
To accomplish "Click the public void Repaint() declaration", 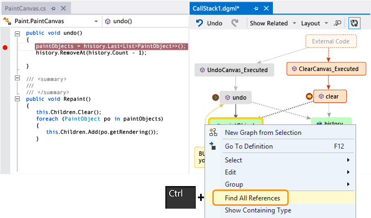I will (58, 99).
